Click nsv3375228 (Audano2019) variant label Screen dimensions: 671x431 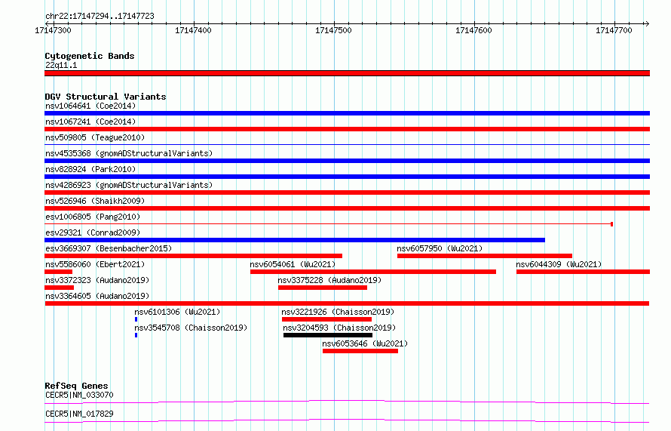tap(329, 280)
